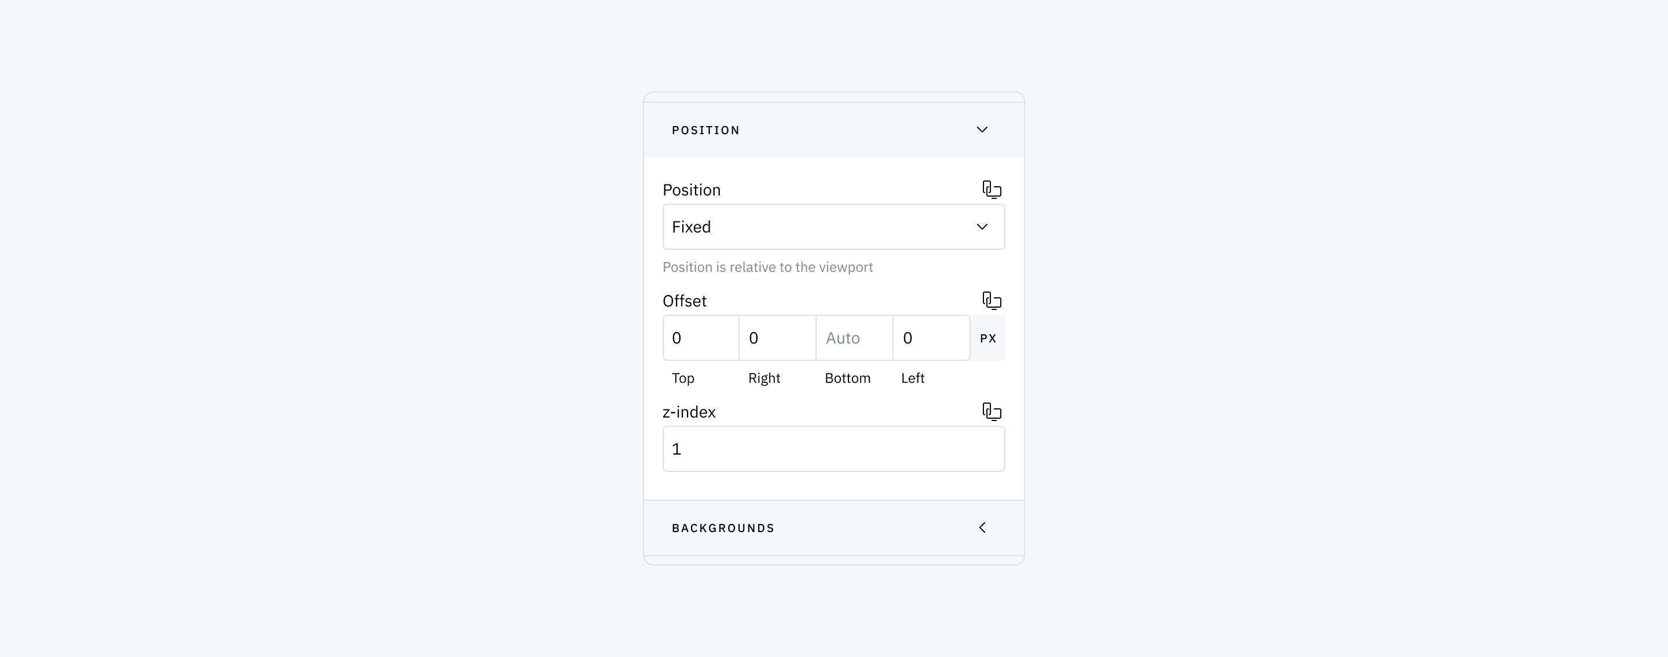Focus the Left offset input field
1668x657 pixels.
point(931,338)
